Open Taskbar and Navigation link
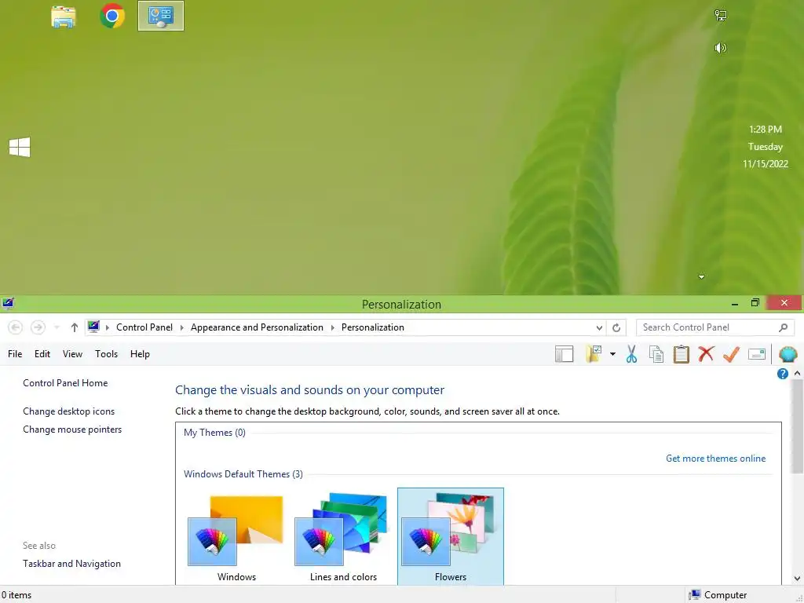804x603 pixels. click(x=71, y=564)
